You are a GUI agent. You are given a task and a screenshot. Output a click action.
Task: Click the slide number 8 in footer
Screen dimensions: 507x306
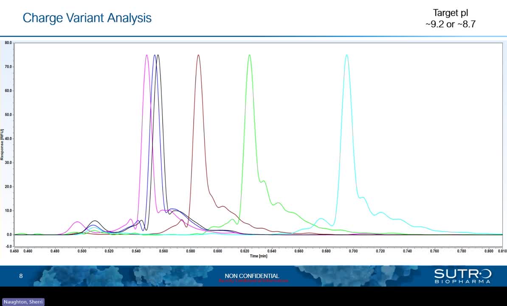[21, 276]
